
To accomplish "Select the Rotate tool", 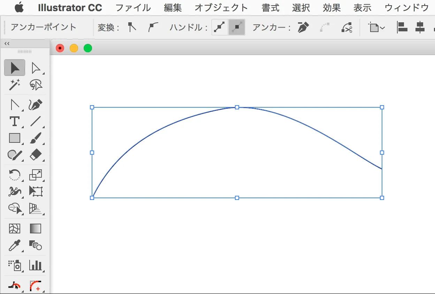I will click(15, 175).
